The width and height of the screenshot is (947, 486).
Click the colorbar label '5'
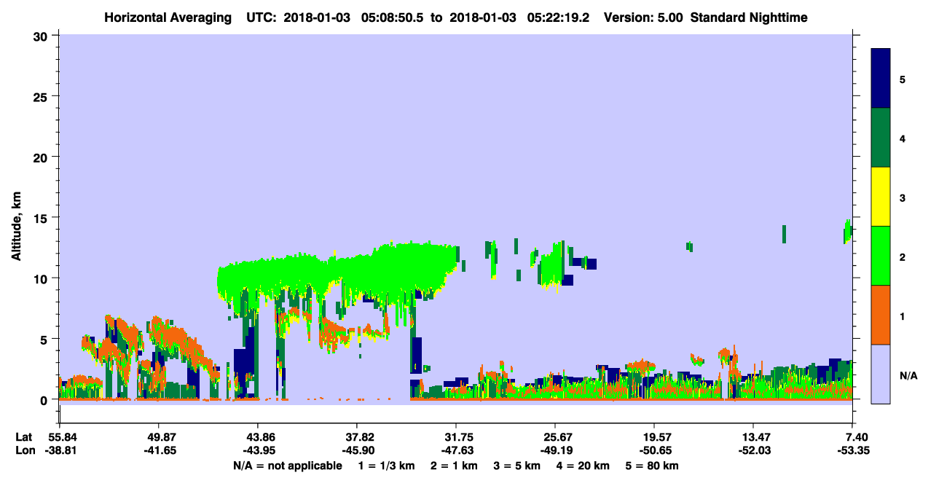903,79
